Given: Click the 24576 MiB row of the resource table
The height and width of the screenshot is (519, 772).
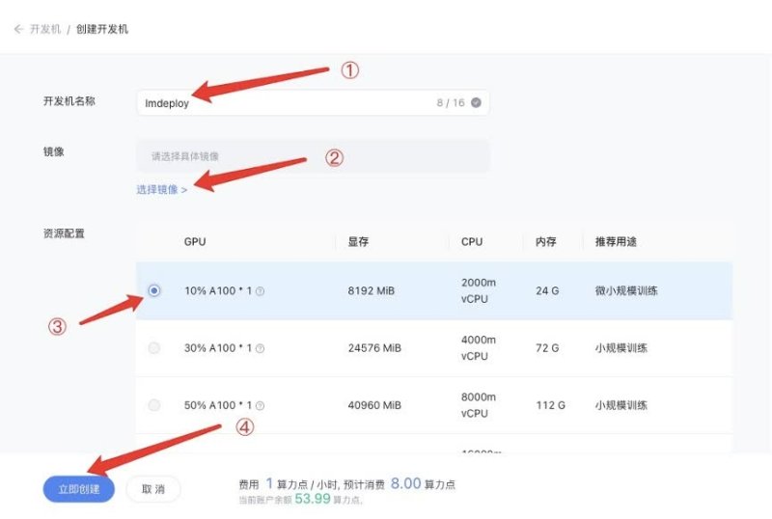Looking at the screenshot, I should pyautogui.click(x=433, y=348).
